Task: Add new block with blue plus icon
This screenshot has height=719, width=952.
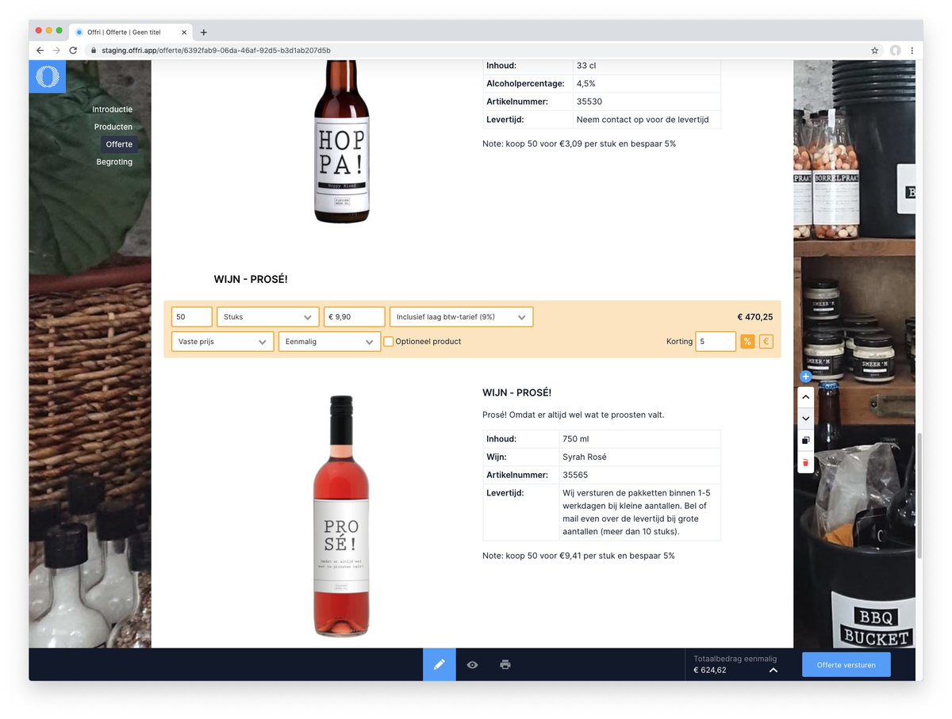Action: (x=805, y=377)
